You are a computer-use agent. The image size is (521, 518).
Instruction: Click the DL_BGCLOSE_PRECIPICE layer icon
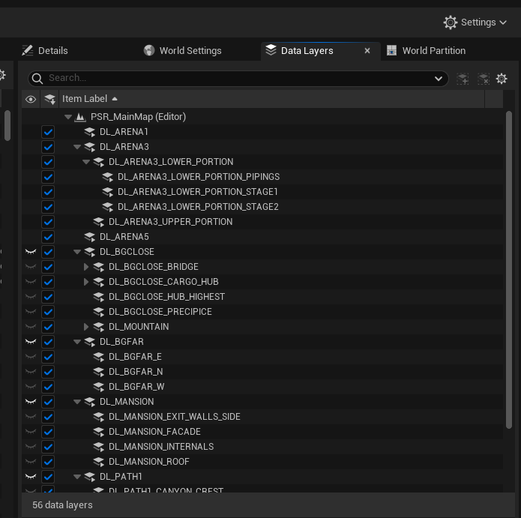coord(99,312)
